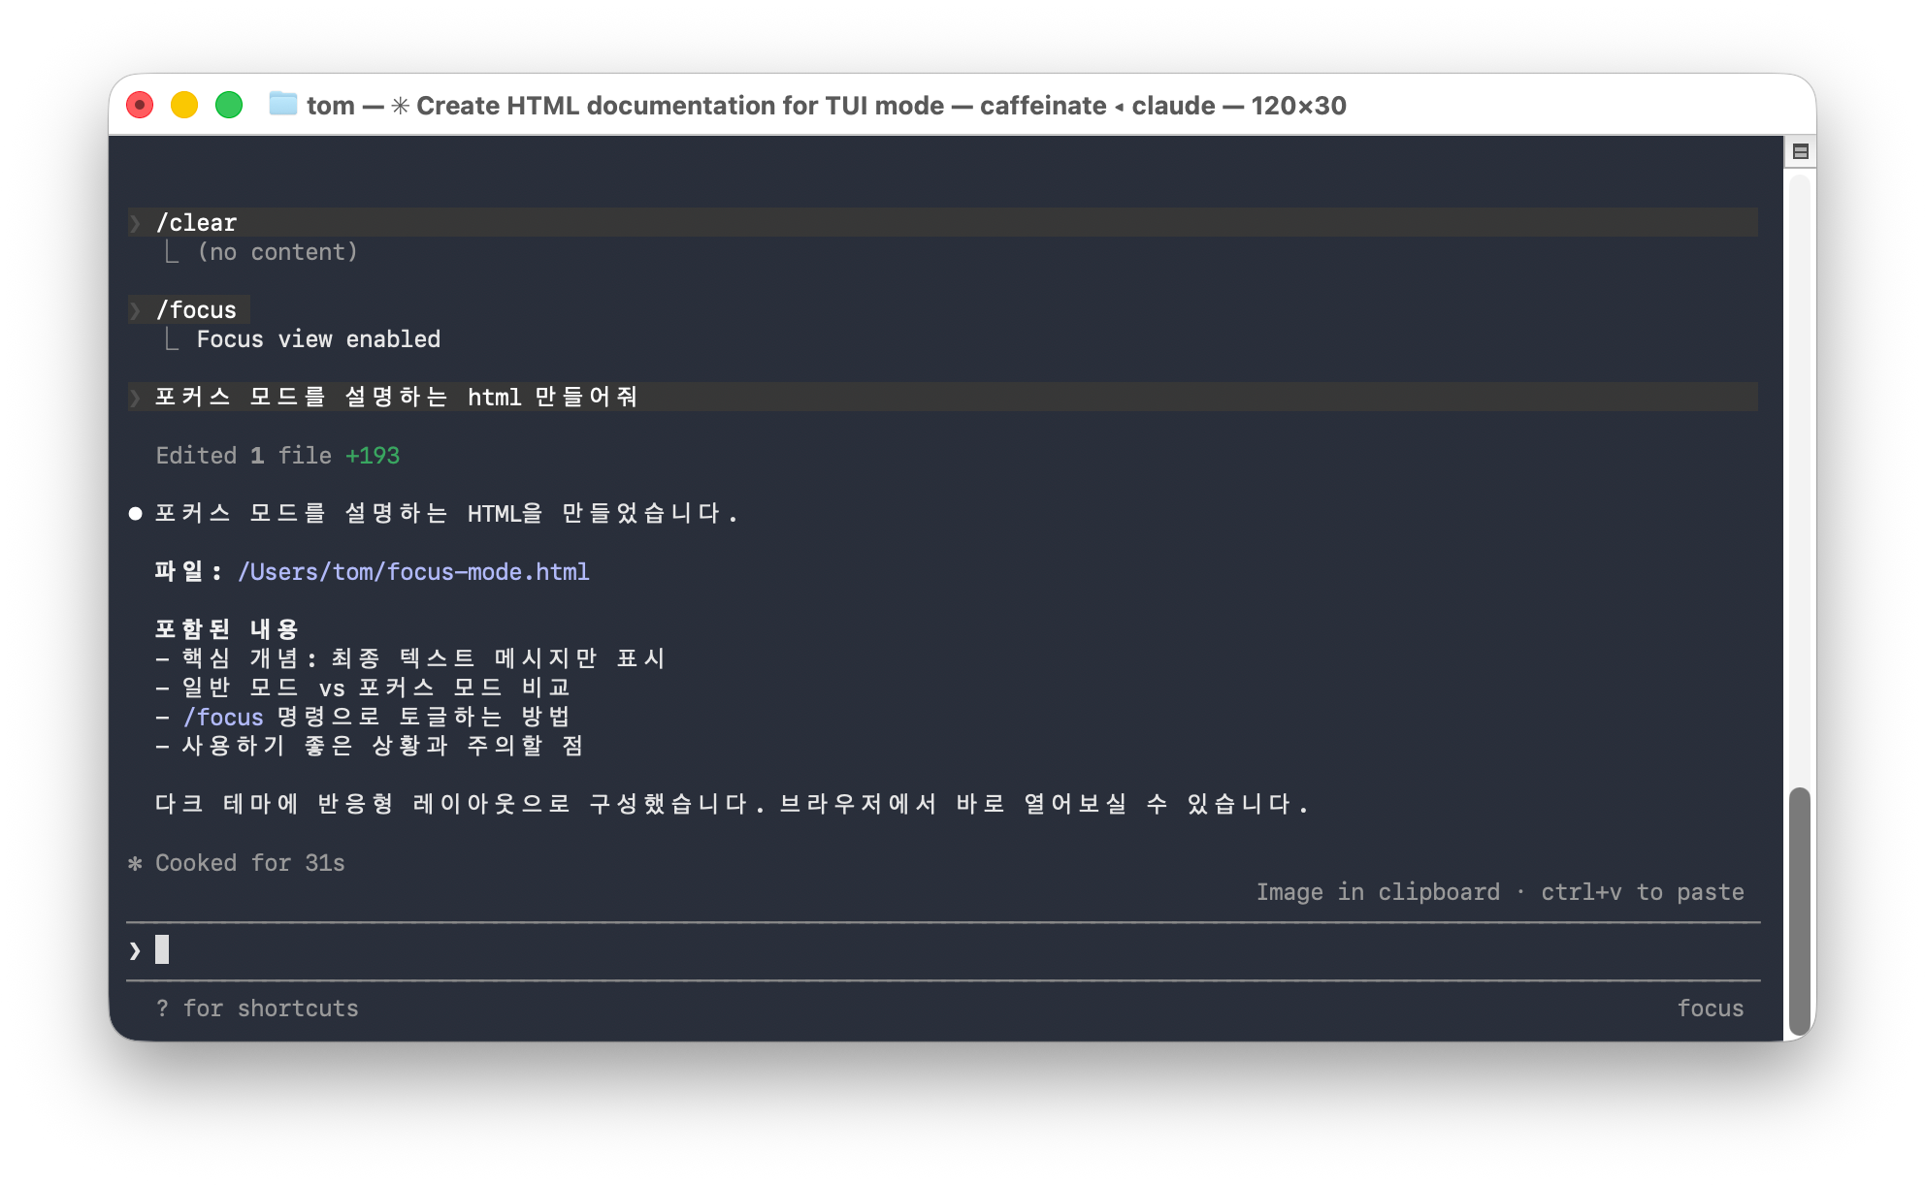Viewport: 1925px width, 1185px height.
Task: Click the 'Edited 1 file +193' summary line
Action: coord(277,456)
